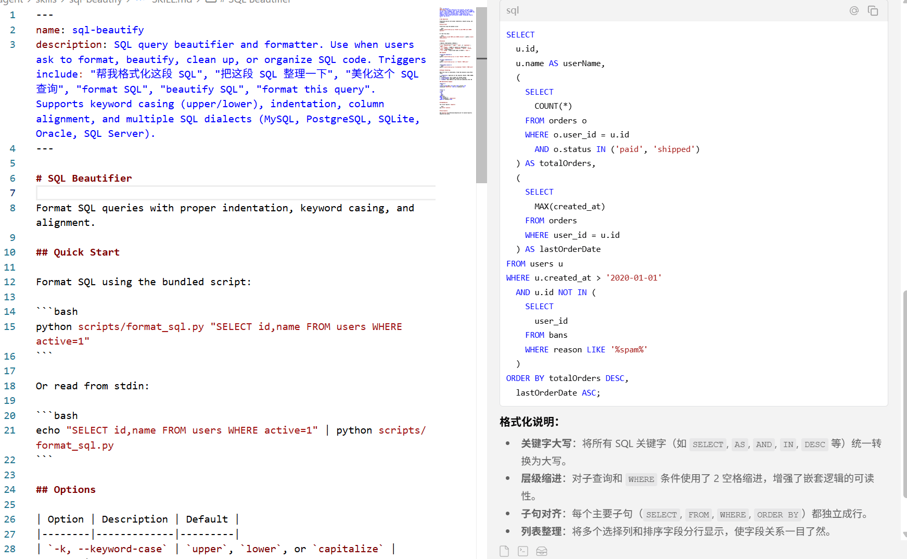This screenshot has width=907, height=559.
Task: Click the symbol icon before SQL Beautifier breadcrumb
Action: 211,1
